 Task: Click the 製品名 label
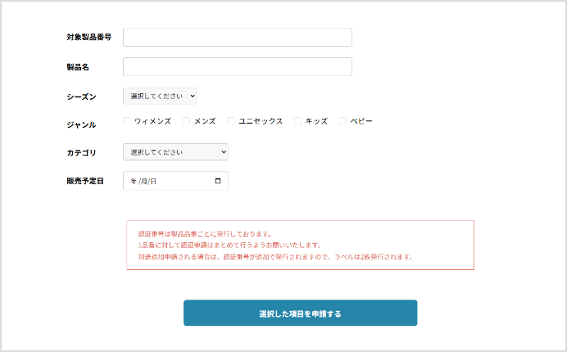click(x=78, y=67)
